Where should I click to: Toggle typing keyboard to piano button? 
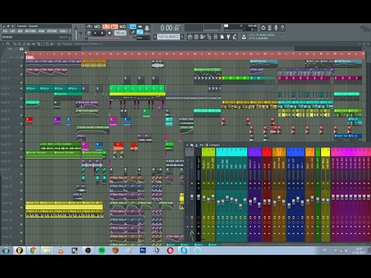coord(133,26)
